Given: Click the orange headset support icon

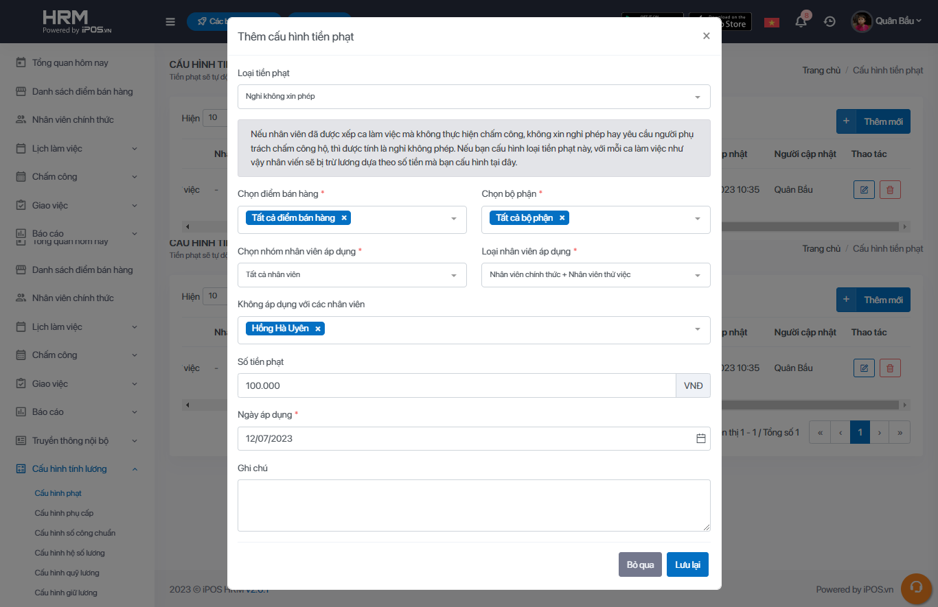Looking at the screenshot, I should (915, 587).
